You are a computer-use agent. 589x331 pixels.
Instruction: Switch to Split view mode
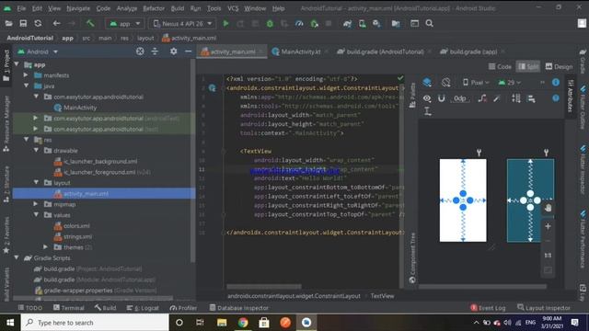click(528, 66)
